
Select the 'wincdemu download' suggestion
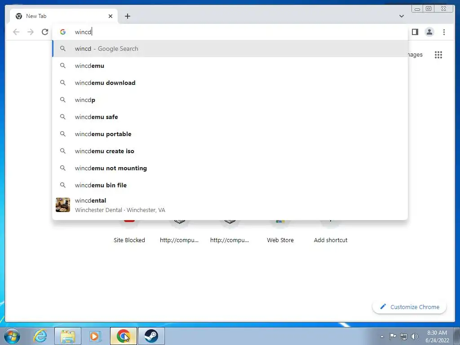pos(230,83)
